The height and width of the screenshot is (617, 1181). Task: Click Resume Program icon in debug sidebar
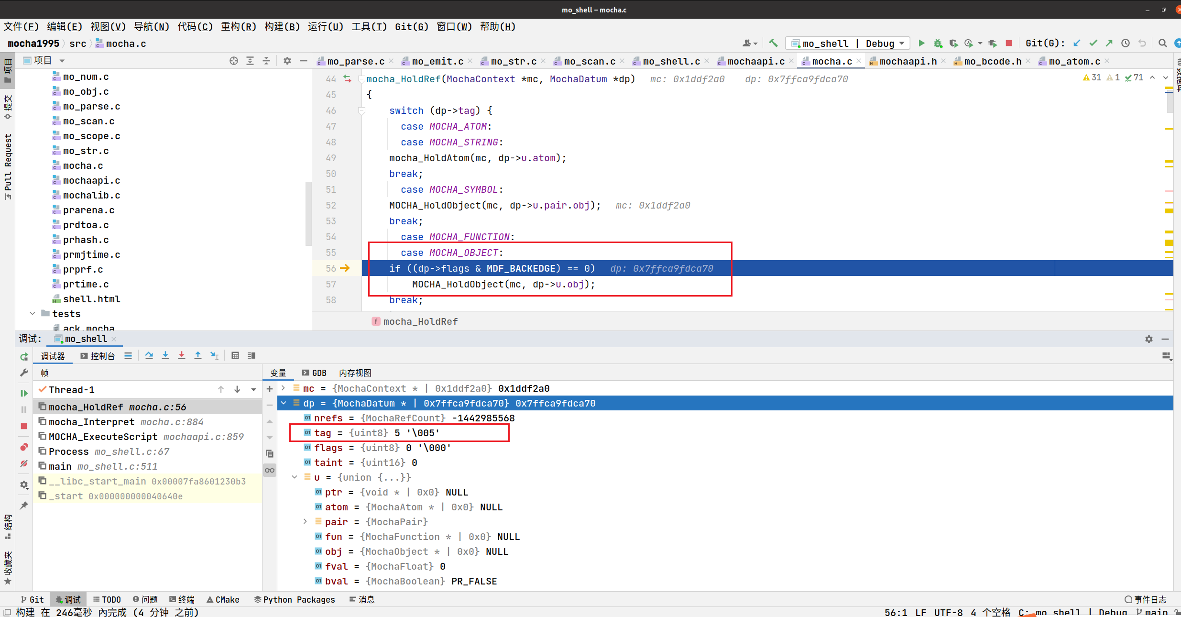pos(24,393)
